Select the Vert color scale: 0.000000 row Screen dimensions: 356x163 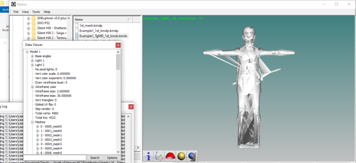tap(52, 74)
